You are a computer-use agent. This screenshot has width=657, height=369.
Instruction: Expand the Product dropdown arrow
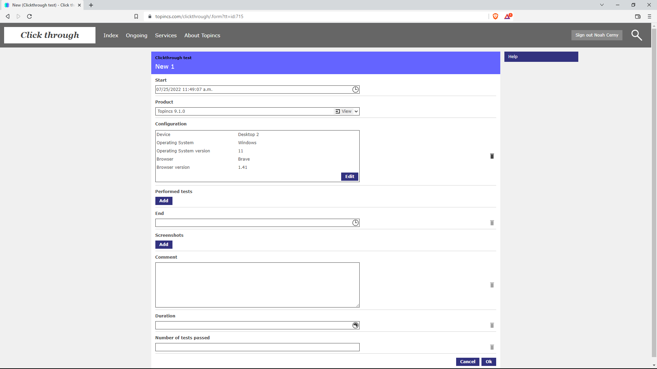pos(356,111)
